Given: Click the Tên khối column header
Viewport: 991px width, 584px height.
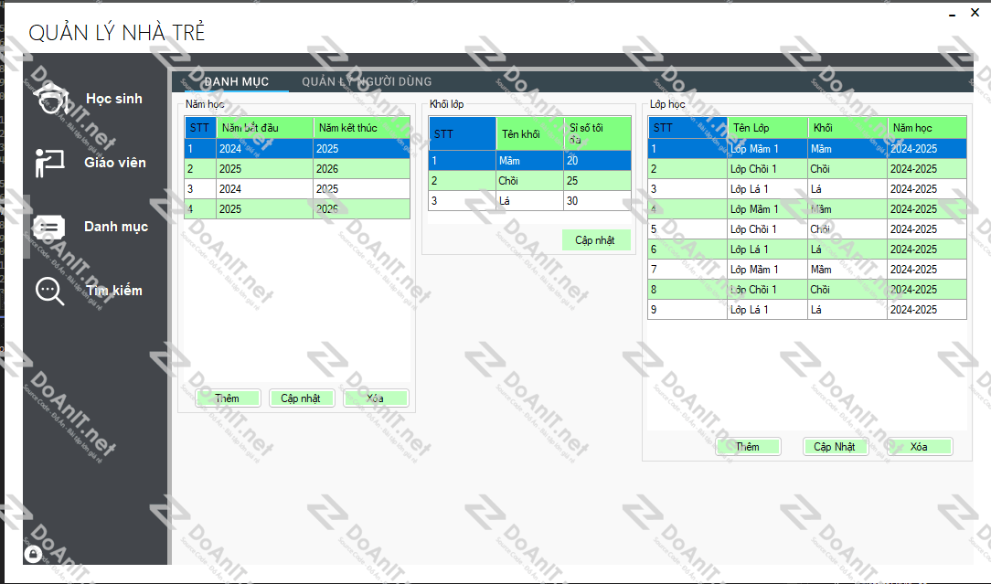Looking at the screenshot, I should 529,133.
